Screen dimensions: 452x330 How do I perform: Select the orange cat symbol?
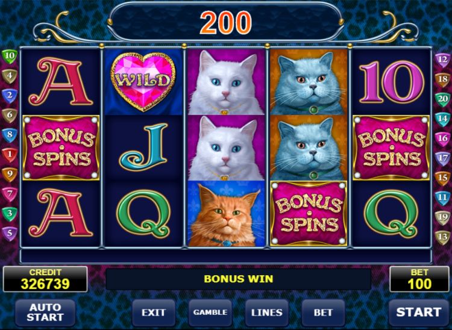[x=226, y=214]
